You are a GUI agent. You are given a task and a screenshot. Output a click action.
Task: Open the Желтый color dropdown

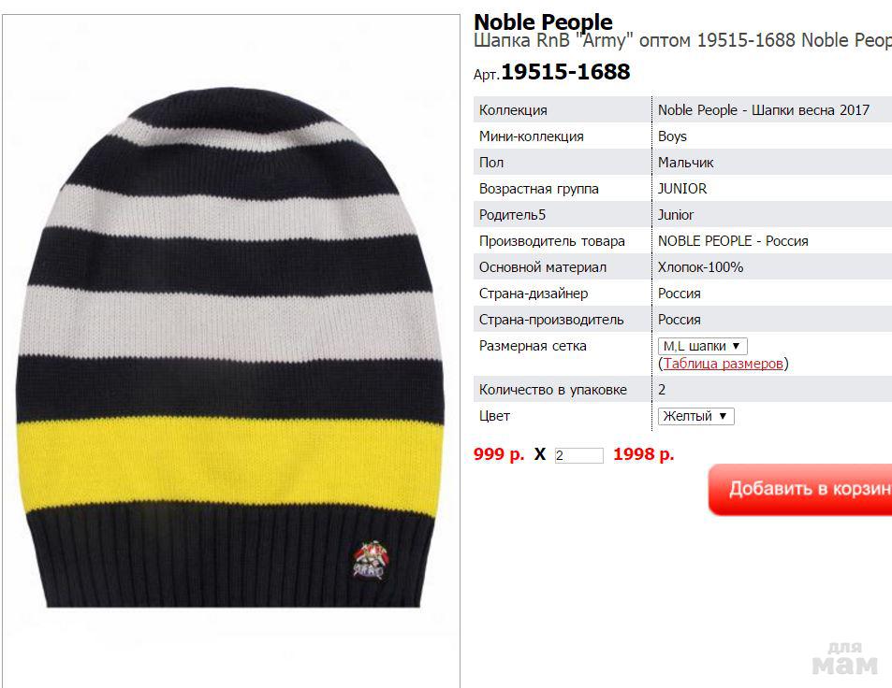[695, 416]
